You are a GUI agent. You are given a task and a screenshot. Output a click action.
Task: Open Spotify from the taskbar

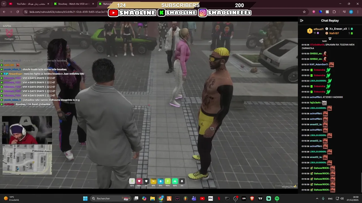[277, 198]
